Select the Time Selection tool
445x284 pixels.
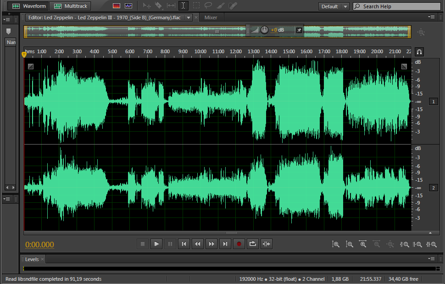[184, 6]
